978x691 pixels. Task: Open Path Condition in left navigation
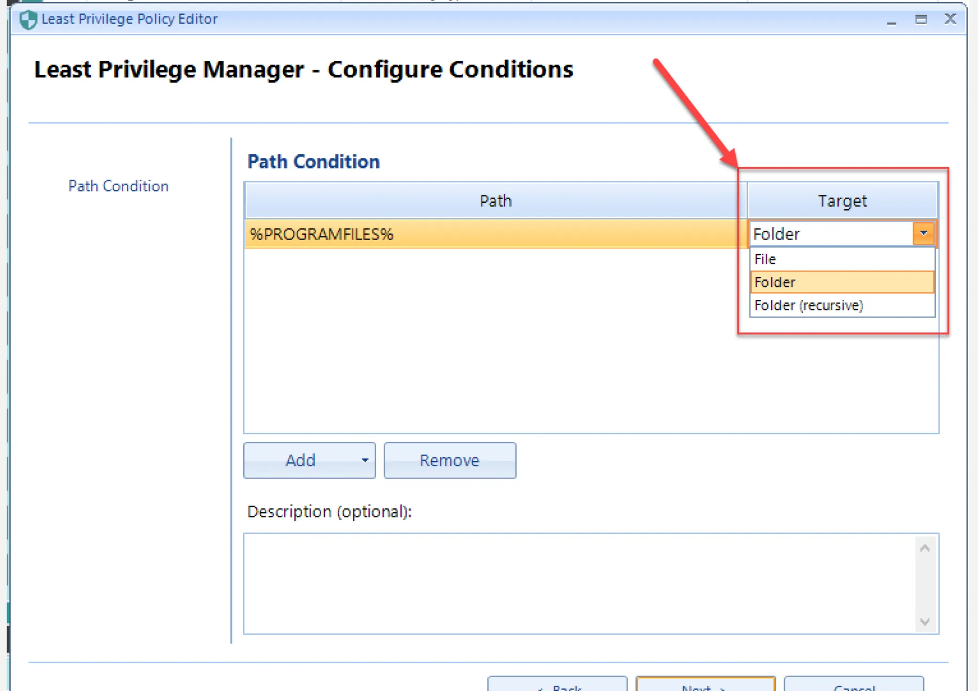[118, 186]
